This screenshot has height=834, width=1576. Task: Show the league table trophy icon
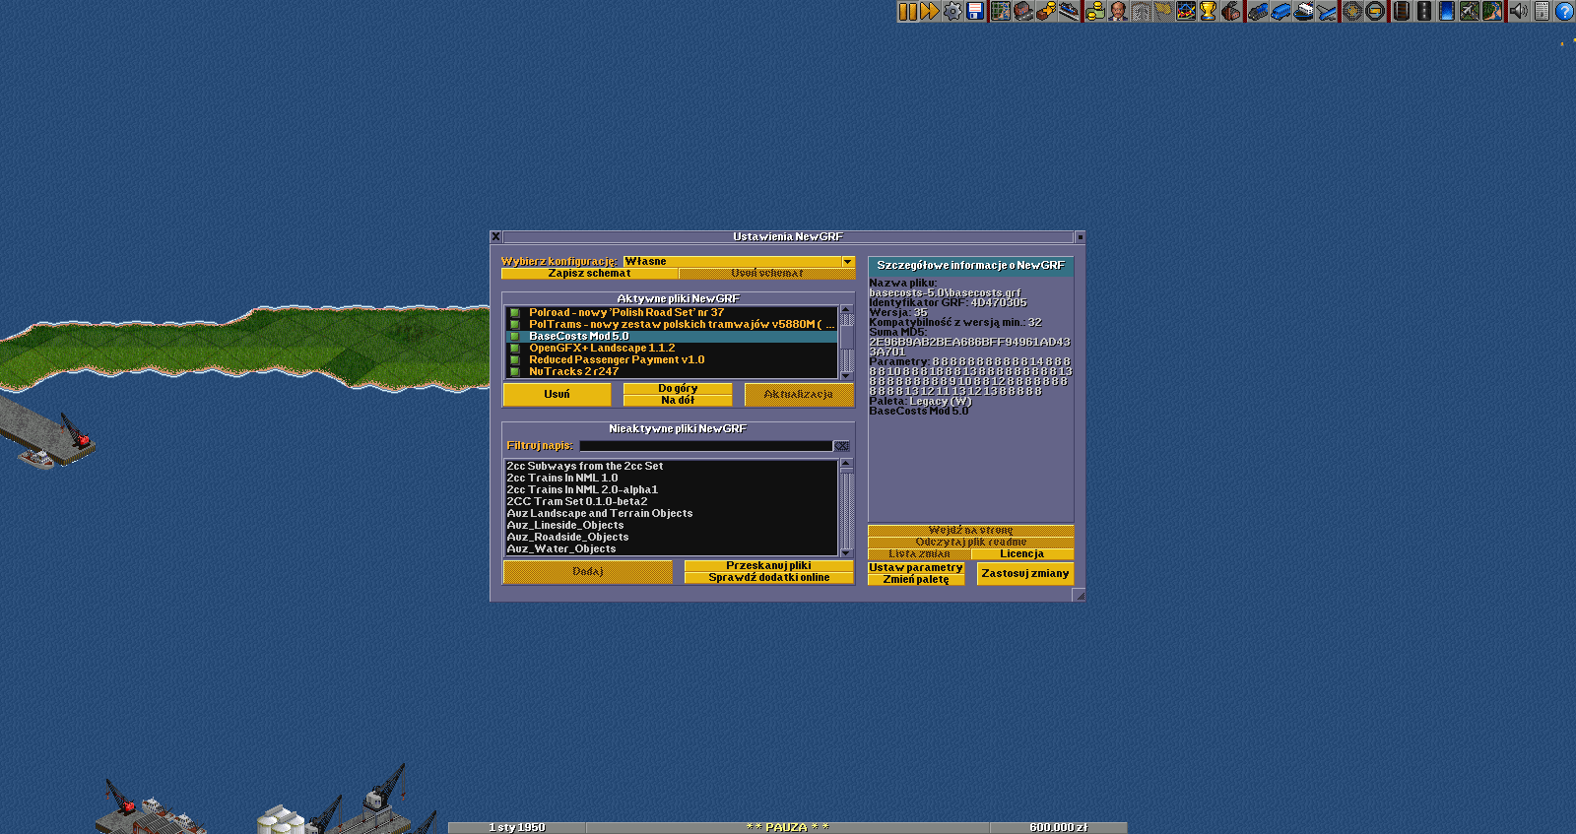[1209, 11]
